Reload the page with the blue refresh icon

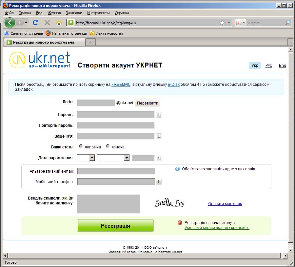35,23
